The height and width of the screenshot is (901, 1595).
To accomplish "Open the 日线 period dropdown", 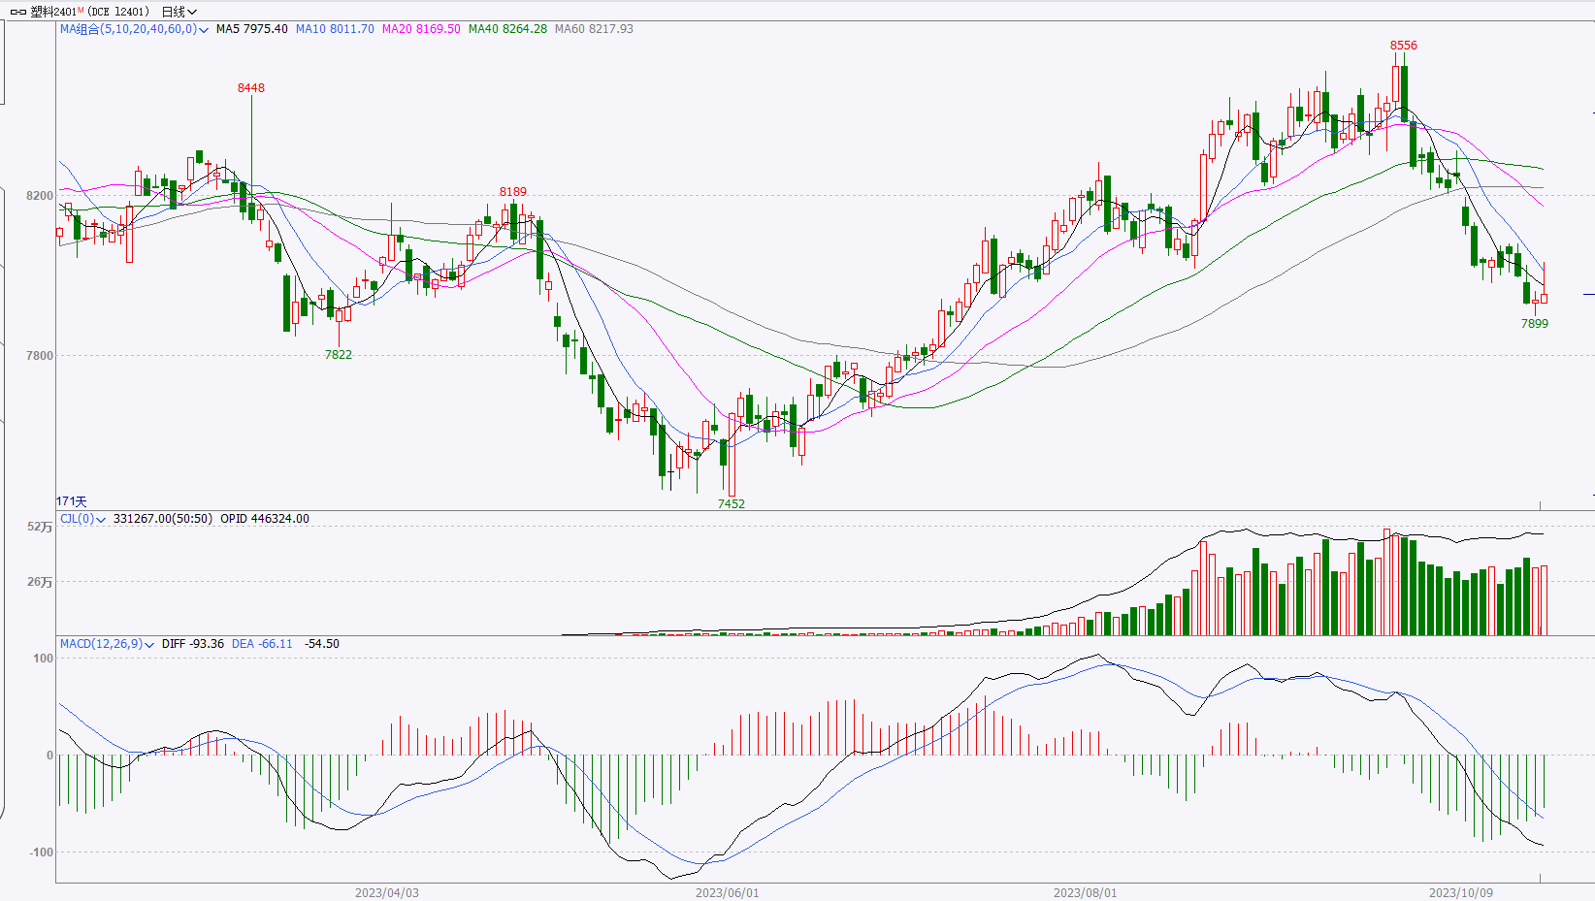I will [x=179, y=12].
